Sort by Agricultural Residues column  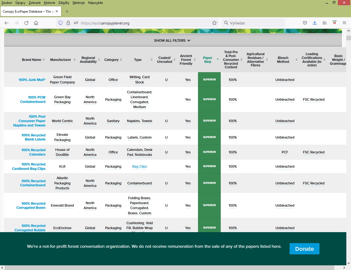(257, 60)
